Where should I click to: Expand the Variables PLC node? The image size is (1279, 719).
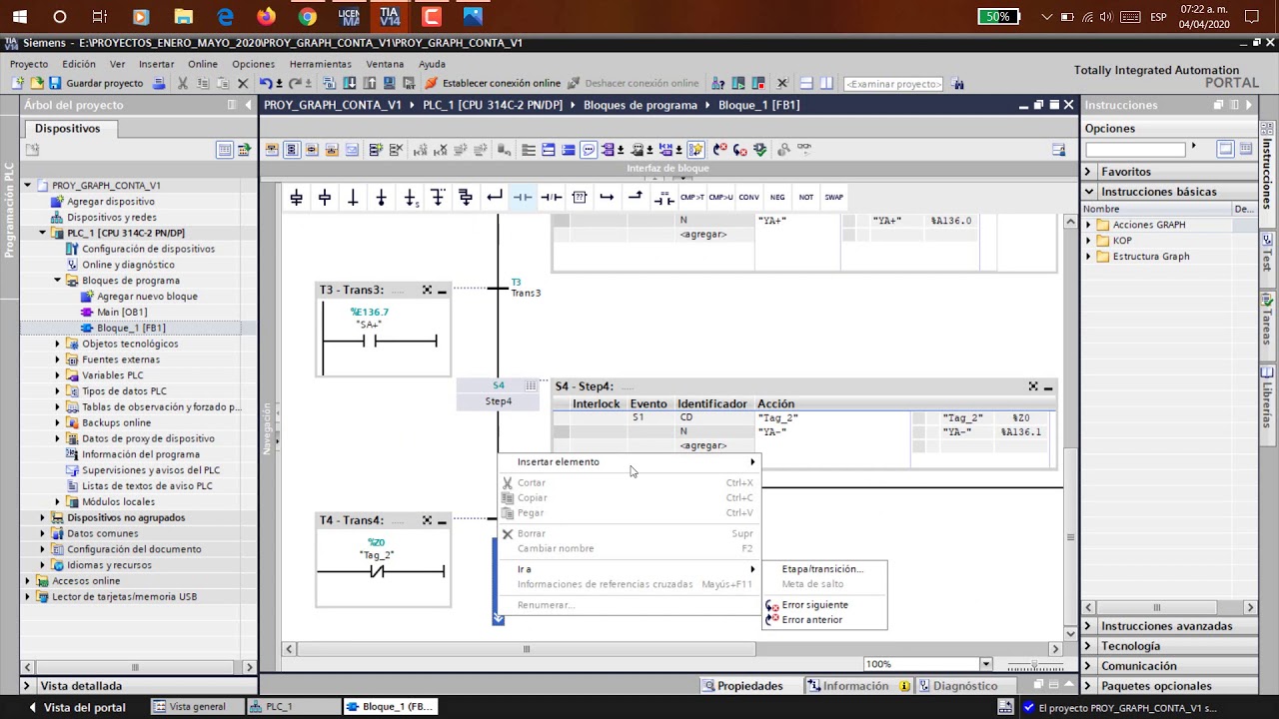pyautogui.click(x=58, y=375)
